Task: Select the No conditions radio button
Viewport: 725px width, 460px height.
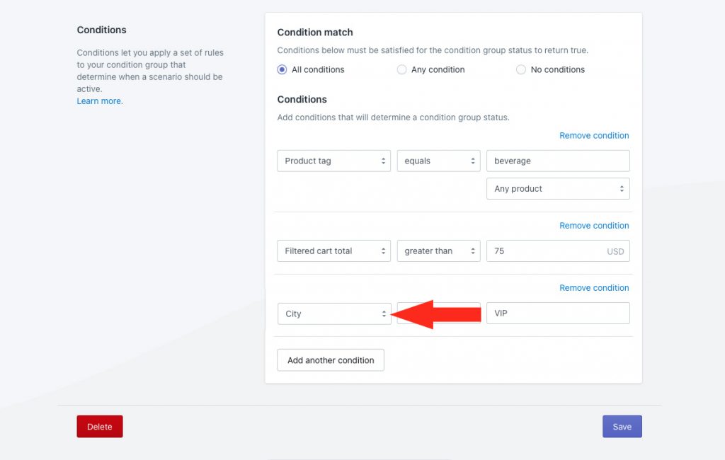Action: tap(521, 70)
